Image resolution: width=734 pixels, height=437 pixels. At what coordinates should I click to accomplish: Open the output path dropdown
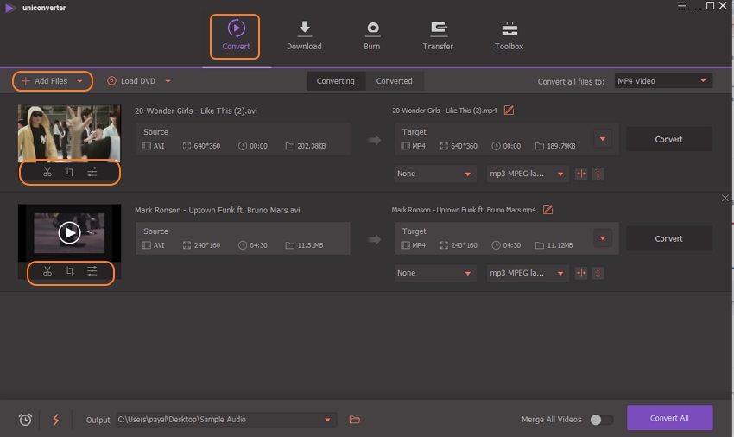pyautogui.click(x=327, y=420)
